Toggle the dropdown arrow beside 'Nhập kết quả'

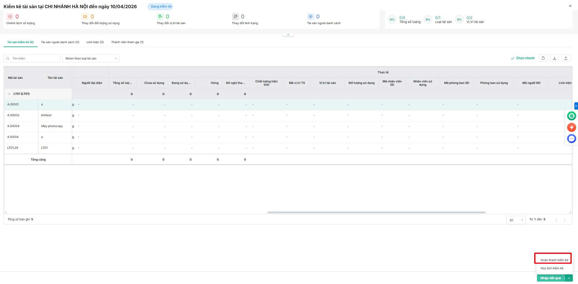[569, 278]
